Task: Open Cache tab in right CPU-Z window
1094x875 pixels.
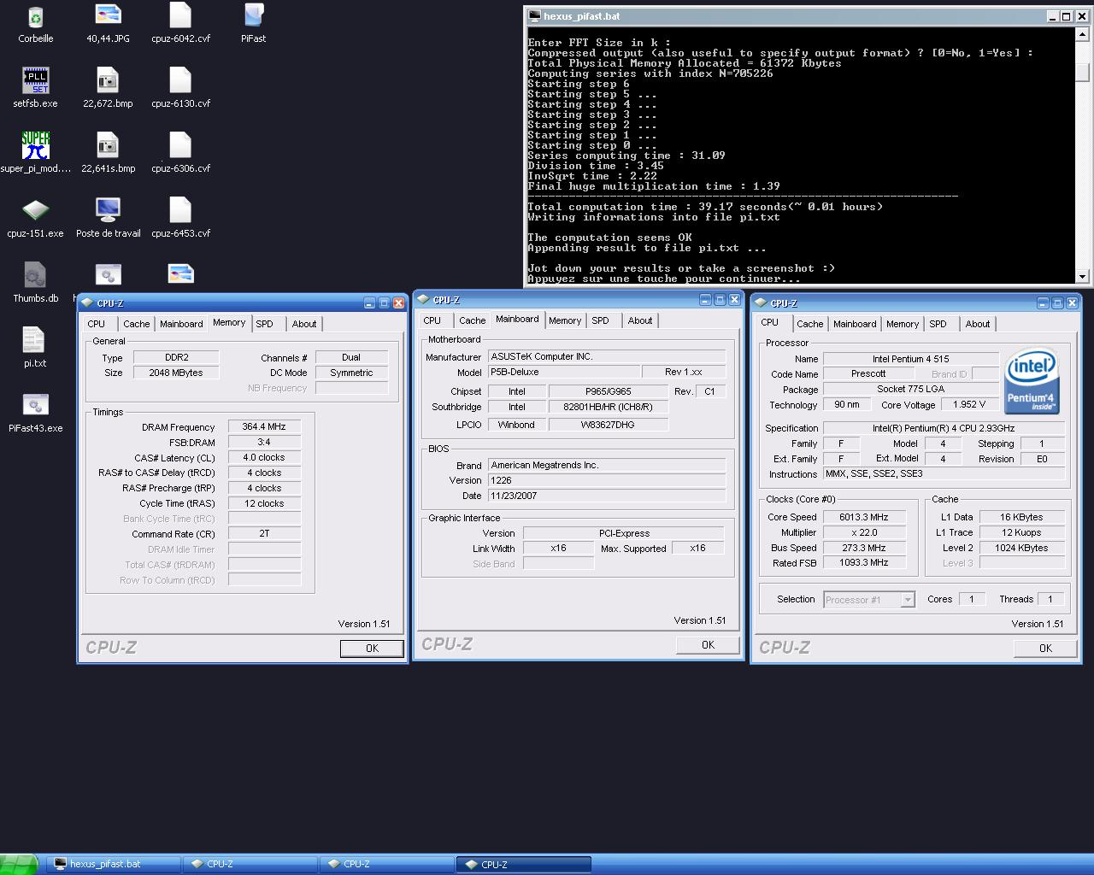Action: pos(810,324)
